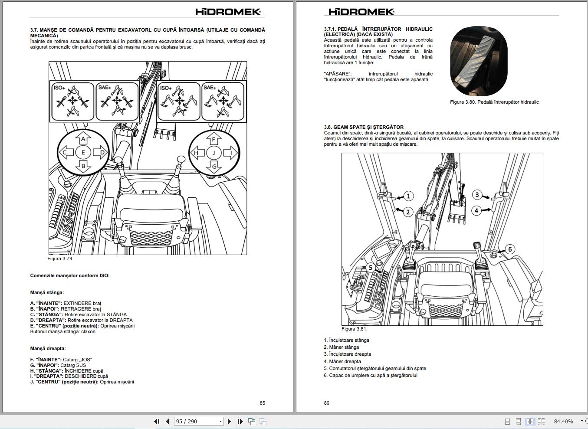Click the line 'A. "ÎNAINTE": EXTINDERE braț'
The height and width of the screenshot is (429, 588).
point(66,303)
